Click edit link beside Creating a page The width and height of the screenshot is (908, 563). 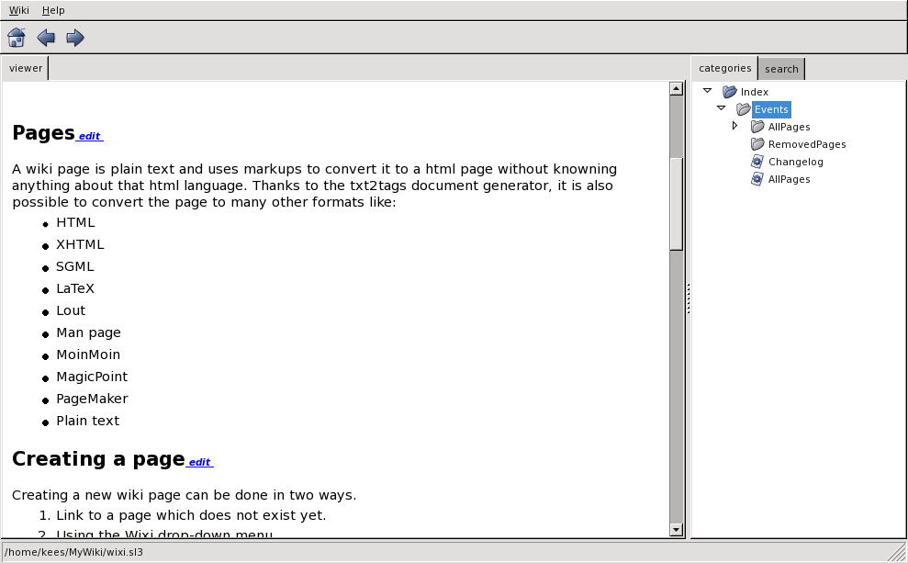(x=199, y=463)
